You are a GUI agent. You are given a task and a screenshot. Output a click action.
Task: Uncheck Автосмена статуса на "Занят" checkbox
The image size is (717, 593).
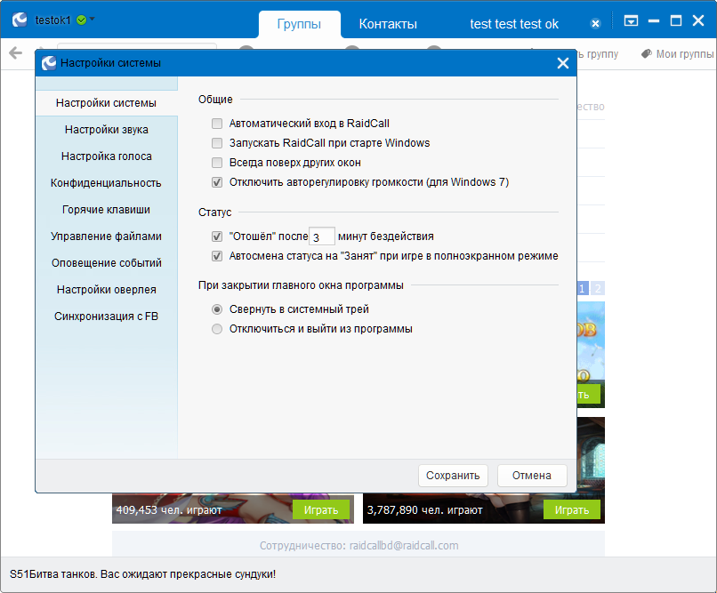coord(217,256)
